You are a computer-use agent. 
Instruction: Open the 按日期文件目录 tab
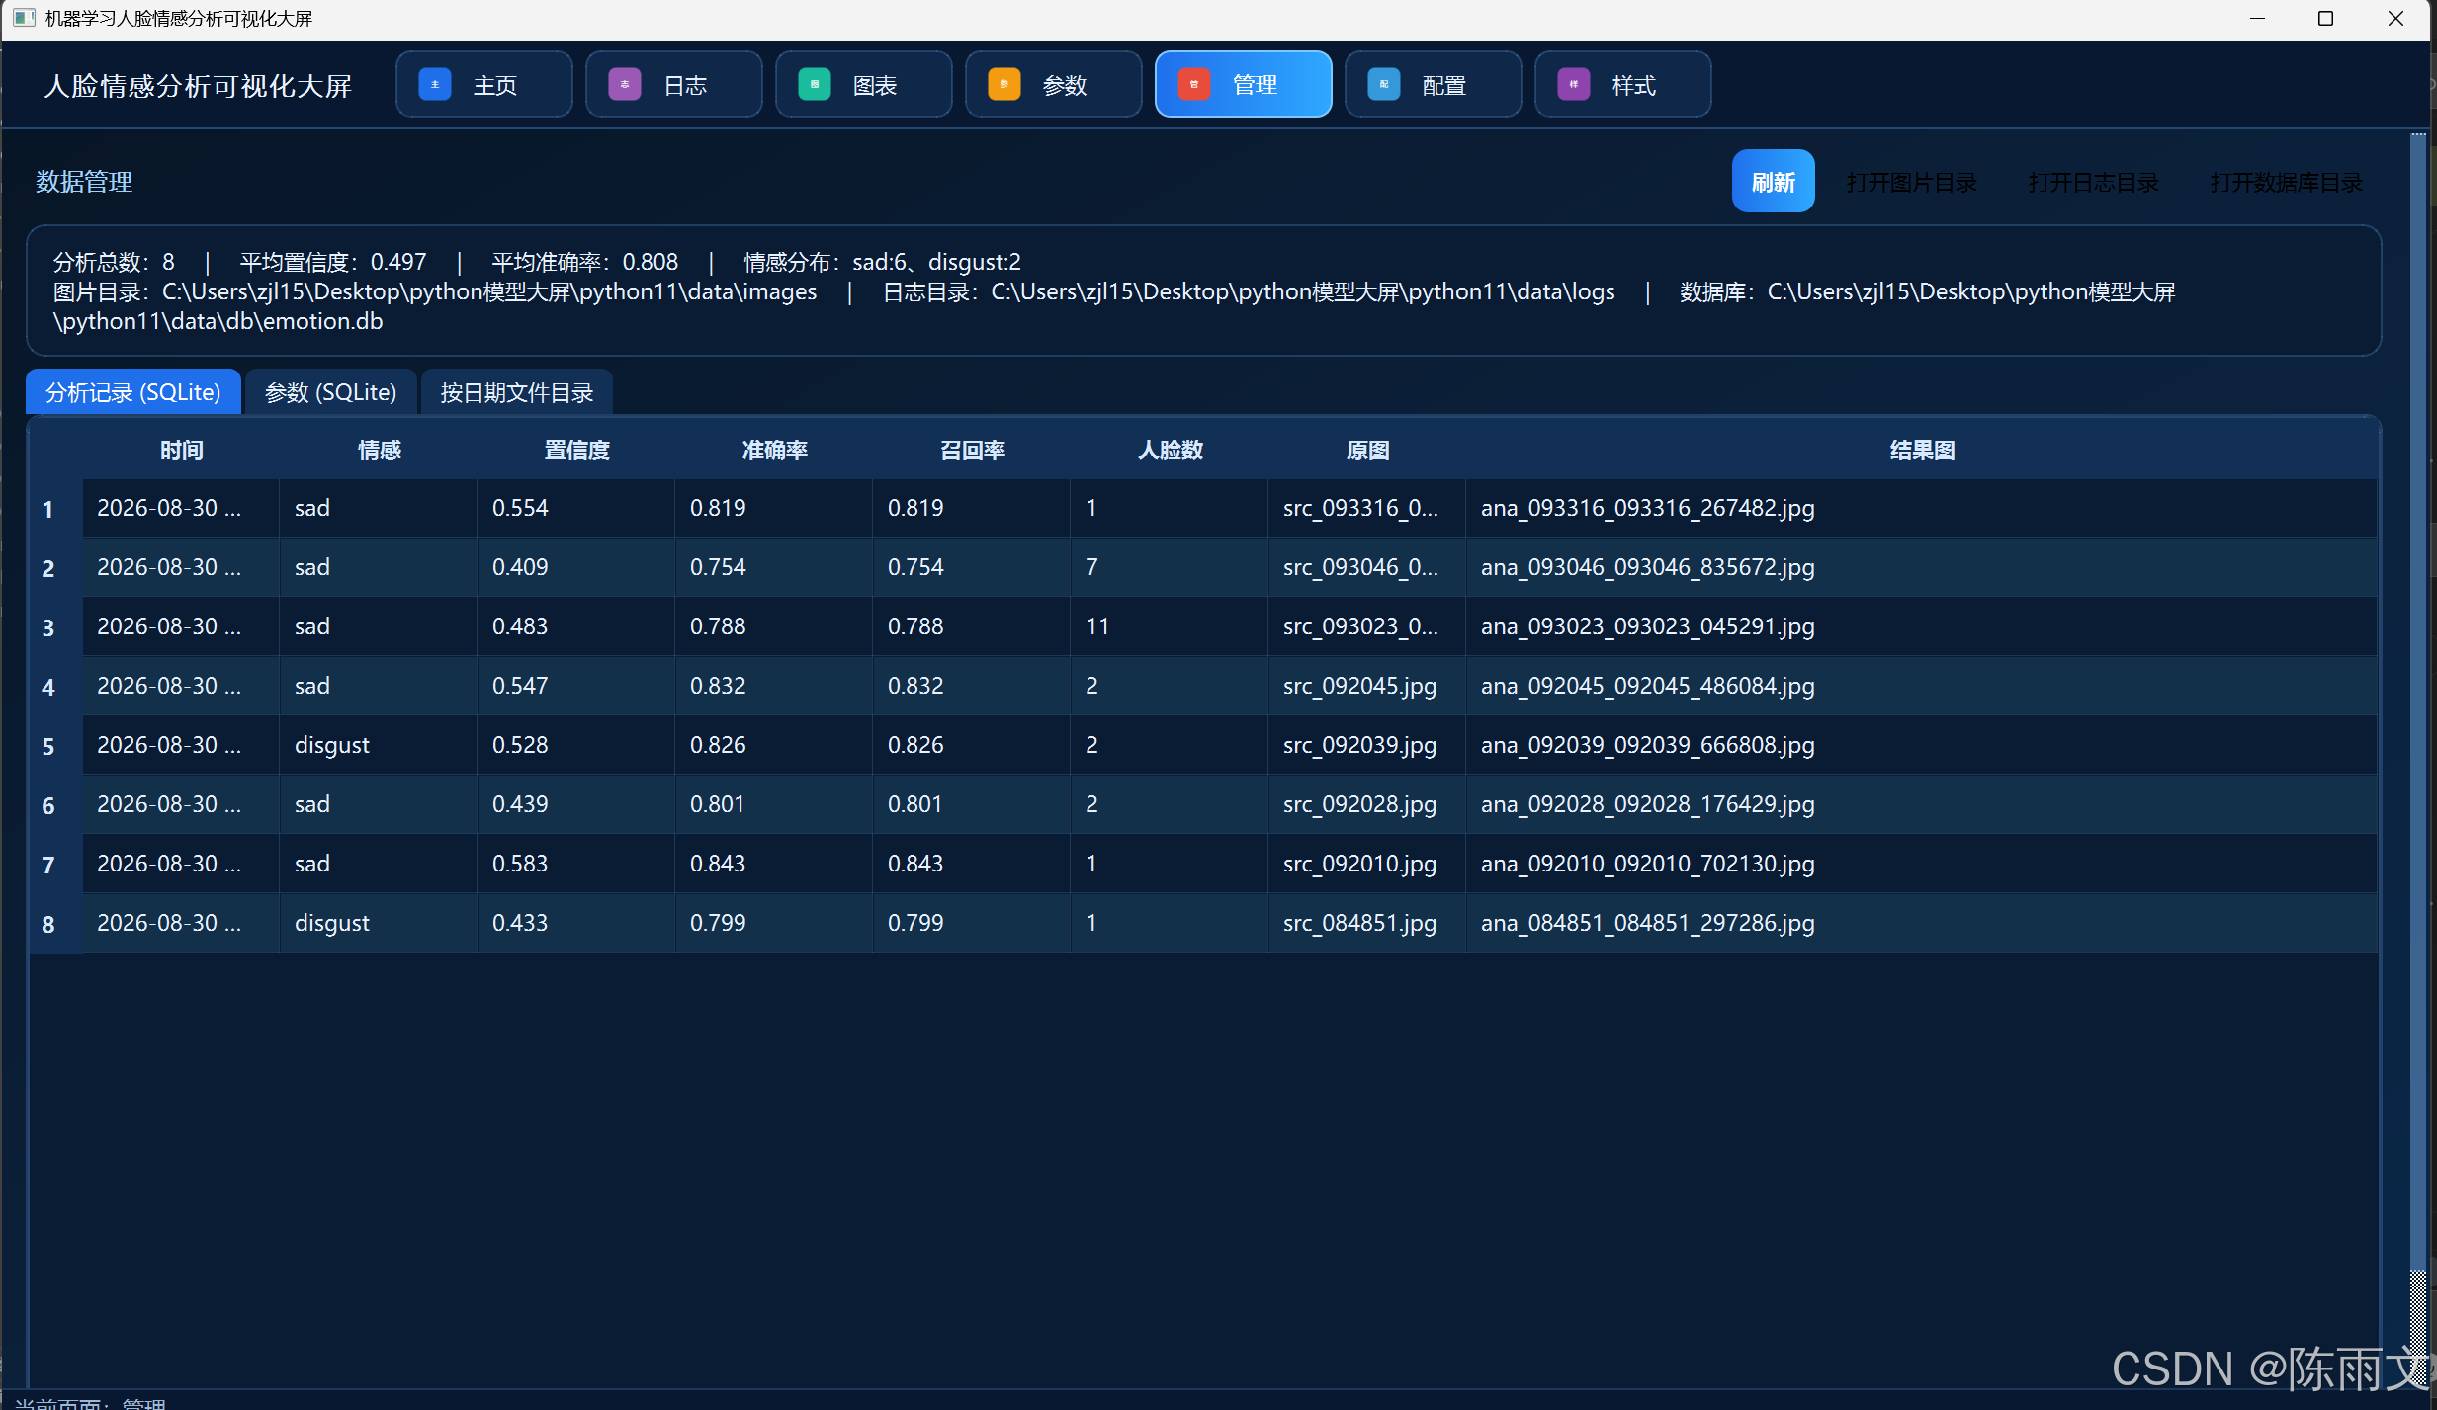click(516, 392)
